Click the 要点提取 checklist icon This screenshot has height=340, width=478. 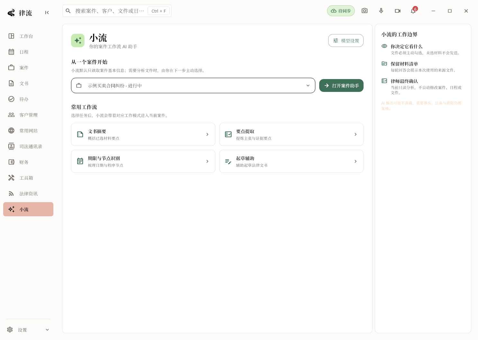[228, 134]
